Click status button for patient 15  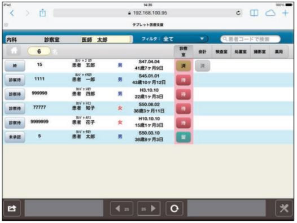(x=15, y=65)
